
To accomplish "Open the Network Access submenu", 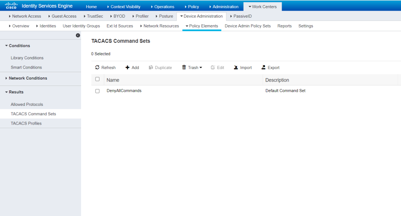I will click(25, 16).
